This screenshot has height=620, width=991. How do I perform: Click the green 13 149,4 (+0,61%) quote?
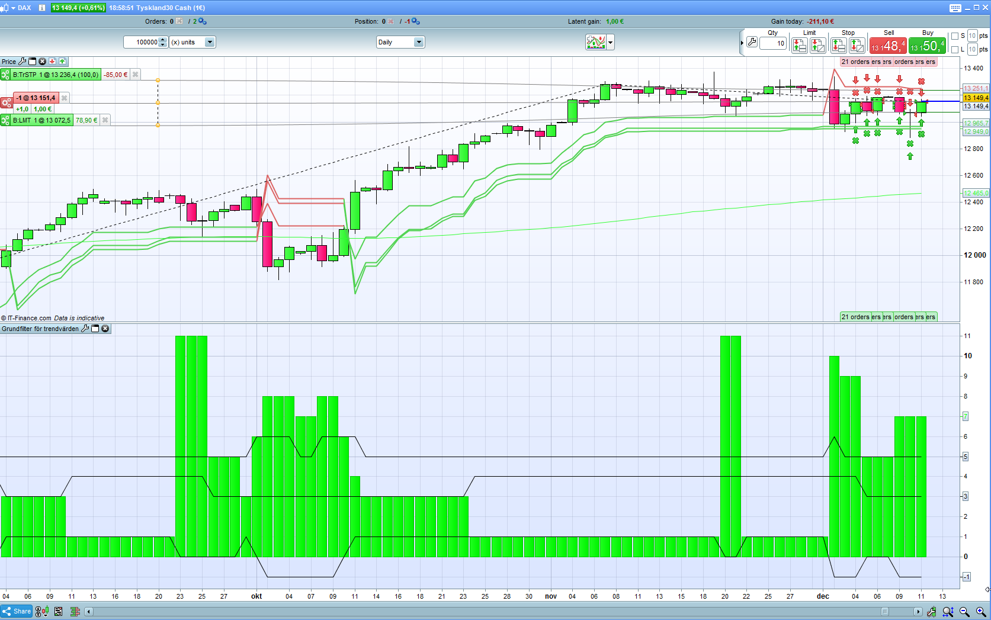coord(78,8)
